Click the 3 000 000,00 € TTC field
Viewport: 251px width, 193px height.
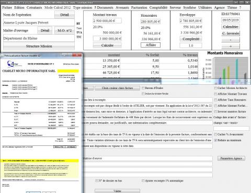[107, 39]
